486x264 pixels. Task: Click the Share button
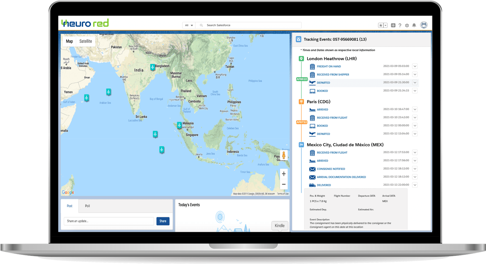(x=163, y=221)
